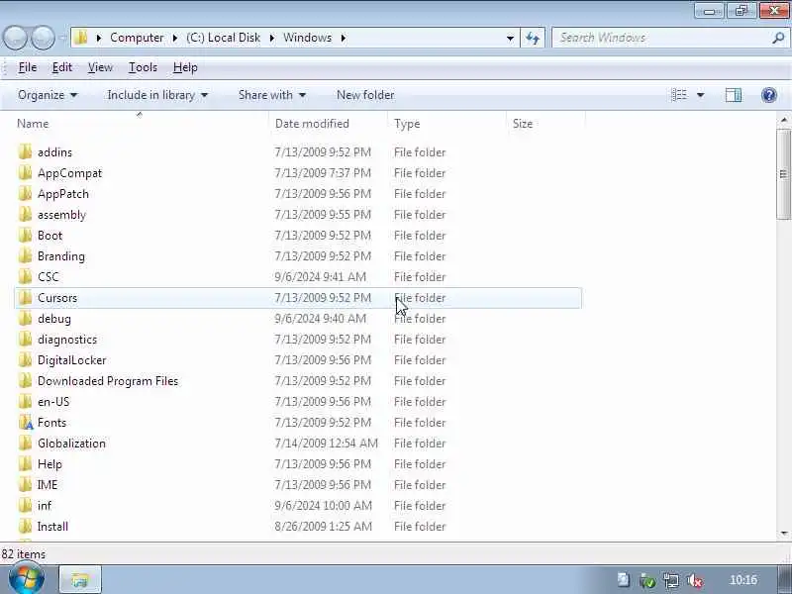The width and height of the screenshot is (792, 594).
Task: Select the diagnostics folder name
Action: (67, 340)
